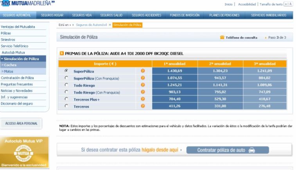
Task: Click the Importe (€) column header
Action: tap(105, 64)
